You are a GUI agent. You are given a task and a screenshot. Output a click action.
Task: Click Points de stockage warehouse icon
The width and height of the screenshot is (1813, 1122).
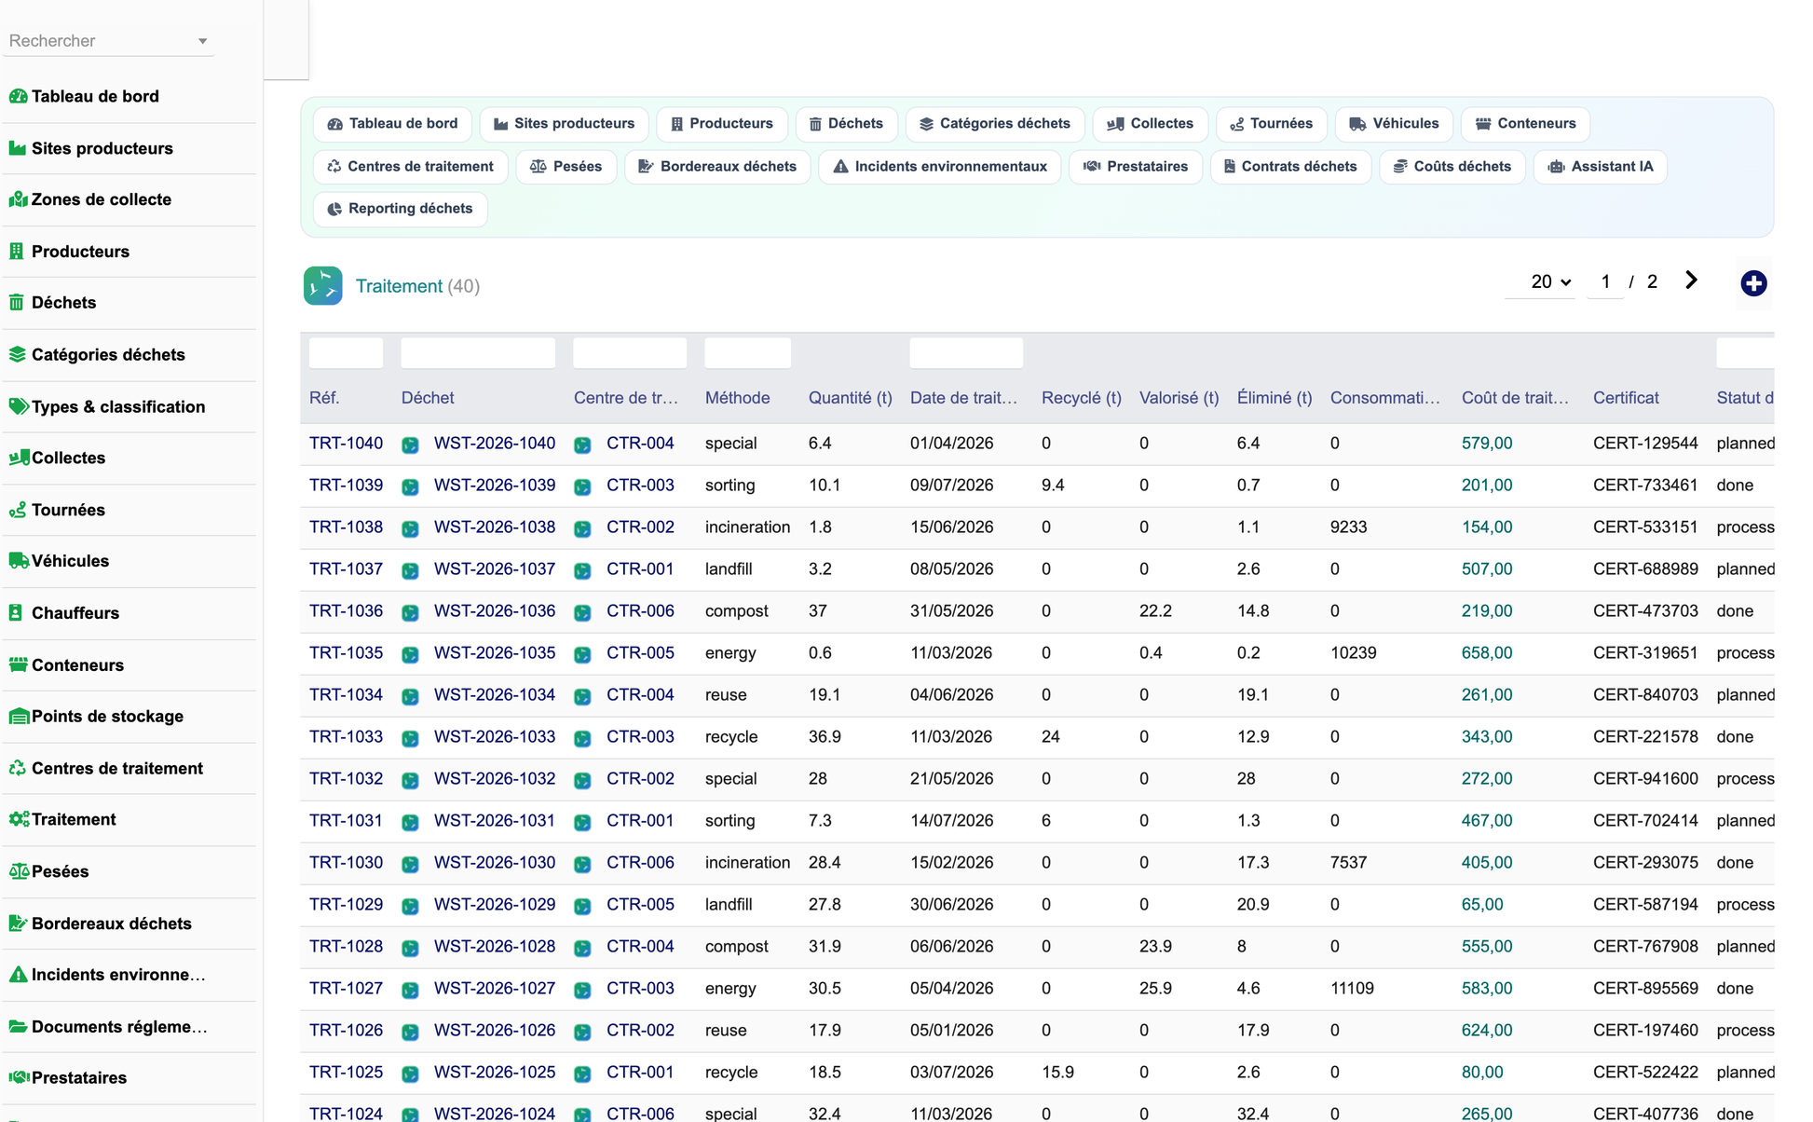click(19, 717)
